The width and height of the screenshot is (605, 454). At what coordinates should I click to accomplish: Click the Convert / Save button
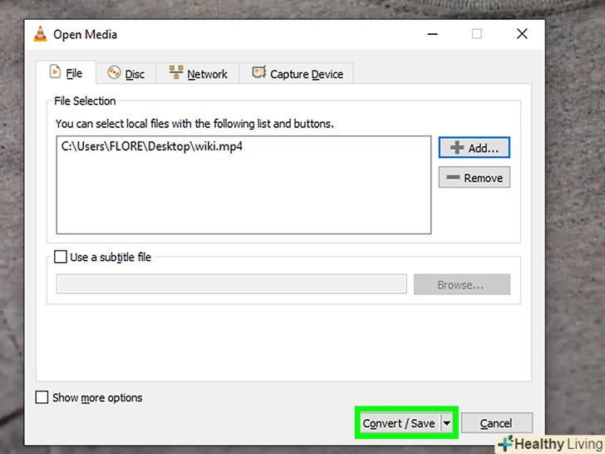coord(400,423)
